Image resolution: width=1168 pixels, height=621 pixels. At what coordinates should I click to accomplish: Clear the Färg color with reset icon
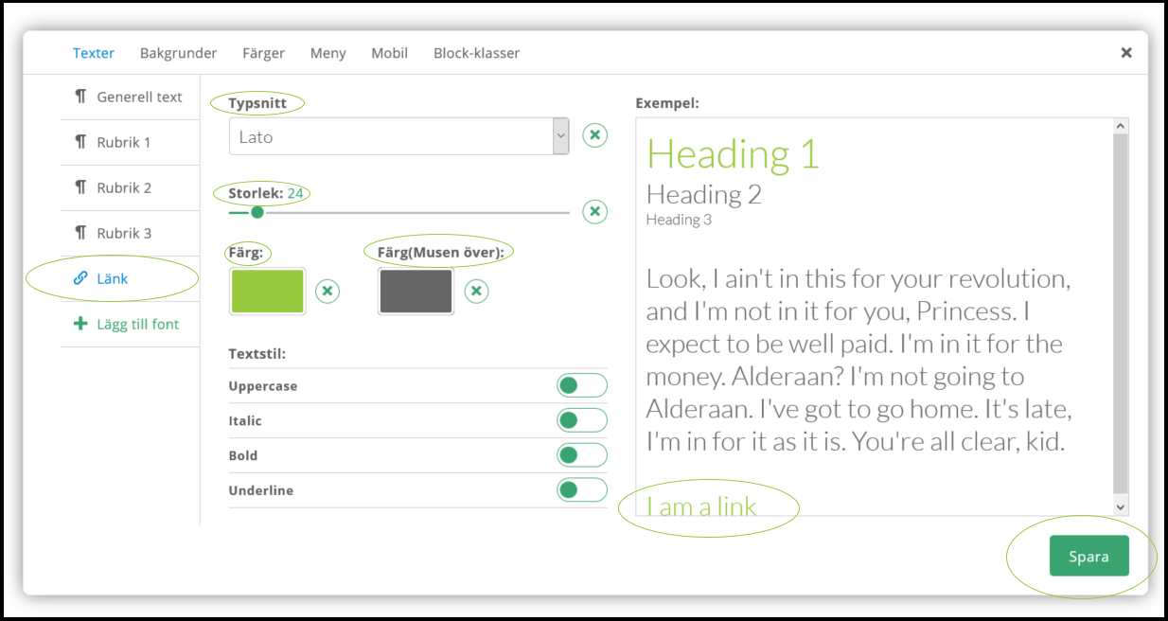tap(327, 291)
